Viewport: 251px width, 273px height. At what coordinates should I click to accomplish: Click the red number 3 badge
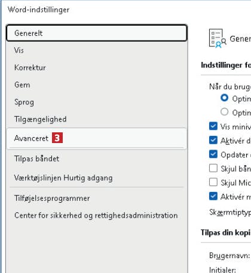pos(57,138)
